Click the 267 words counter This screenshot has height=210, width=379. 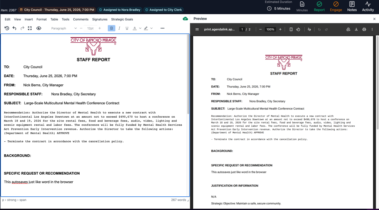(x=178, y=200)
